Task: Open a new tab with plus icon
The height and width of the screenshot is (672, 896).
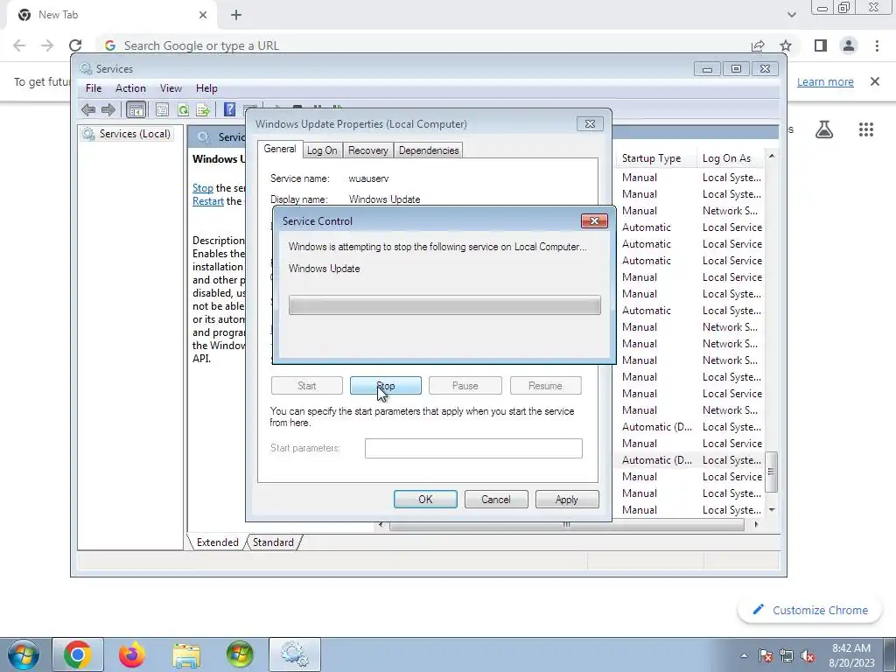Action: pyautogui.click(x=236, y=15)
